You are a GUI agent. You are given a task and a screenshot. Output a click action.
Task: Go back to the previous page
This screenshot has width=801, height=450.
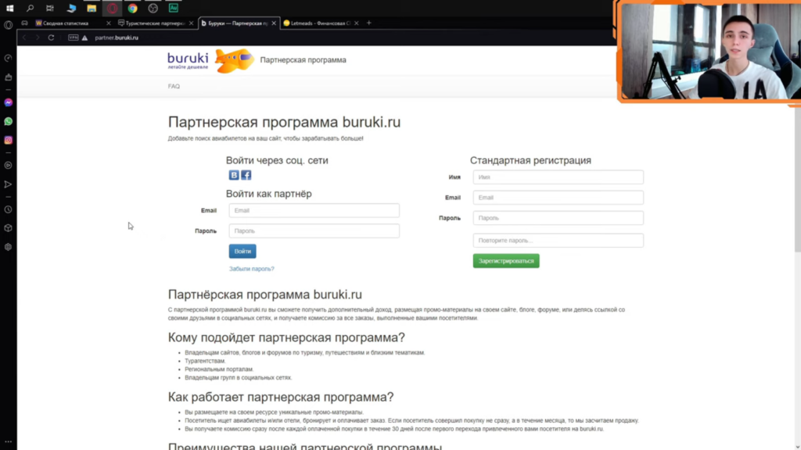24,37
